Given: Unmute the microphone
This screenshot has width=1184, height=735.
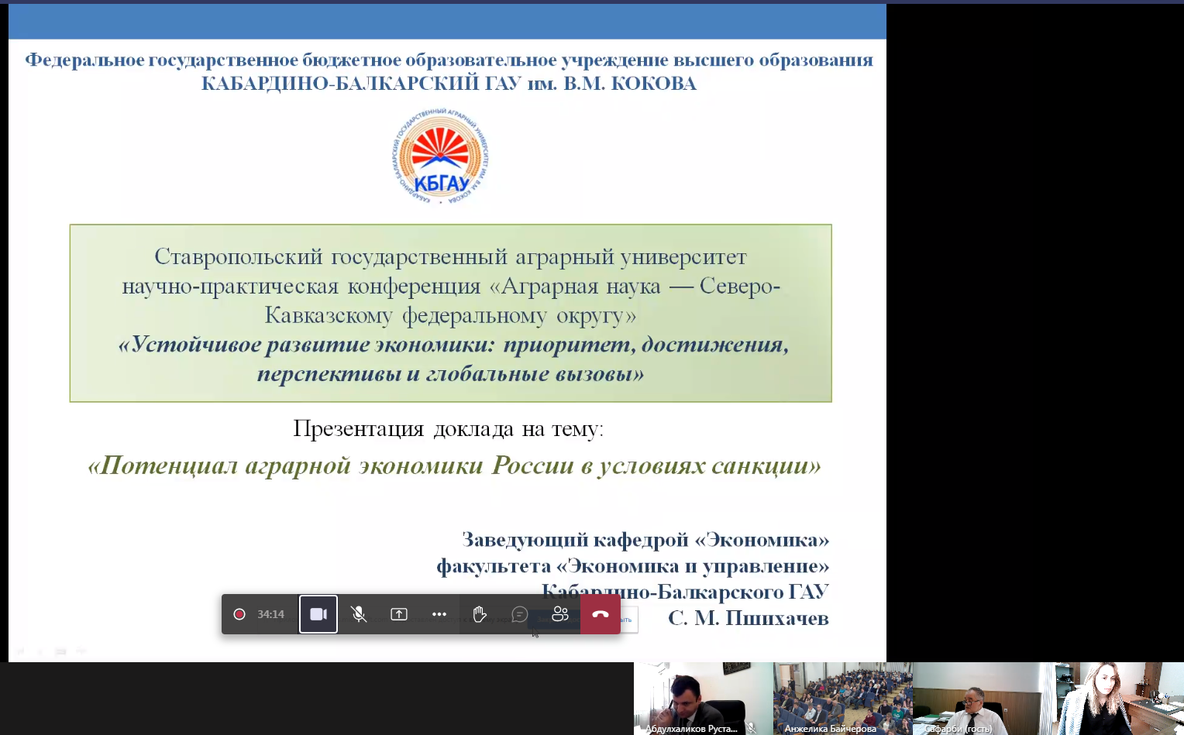Looking at the screenshot, I should click(359, 614).
